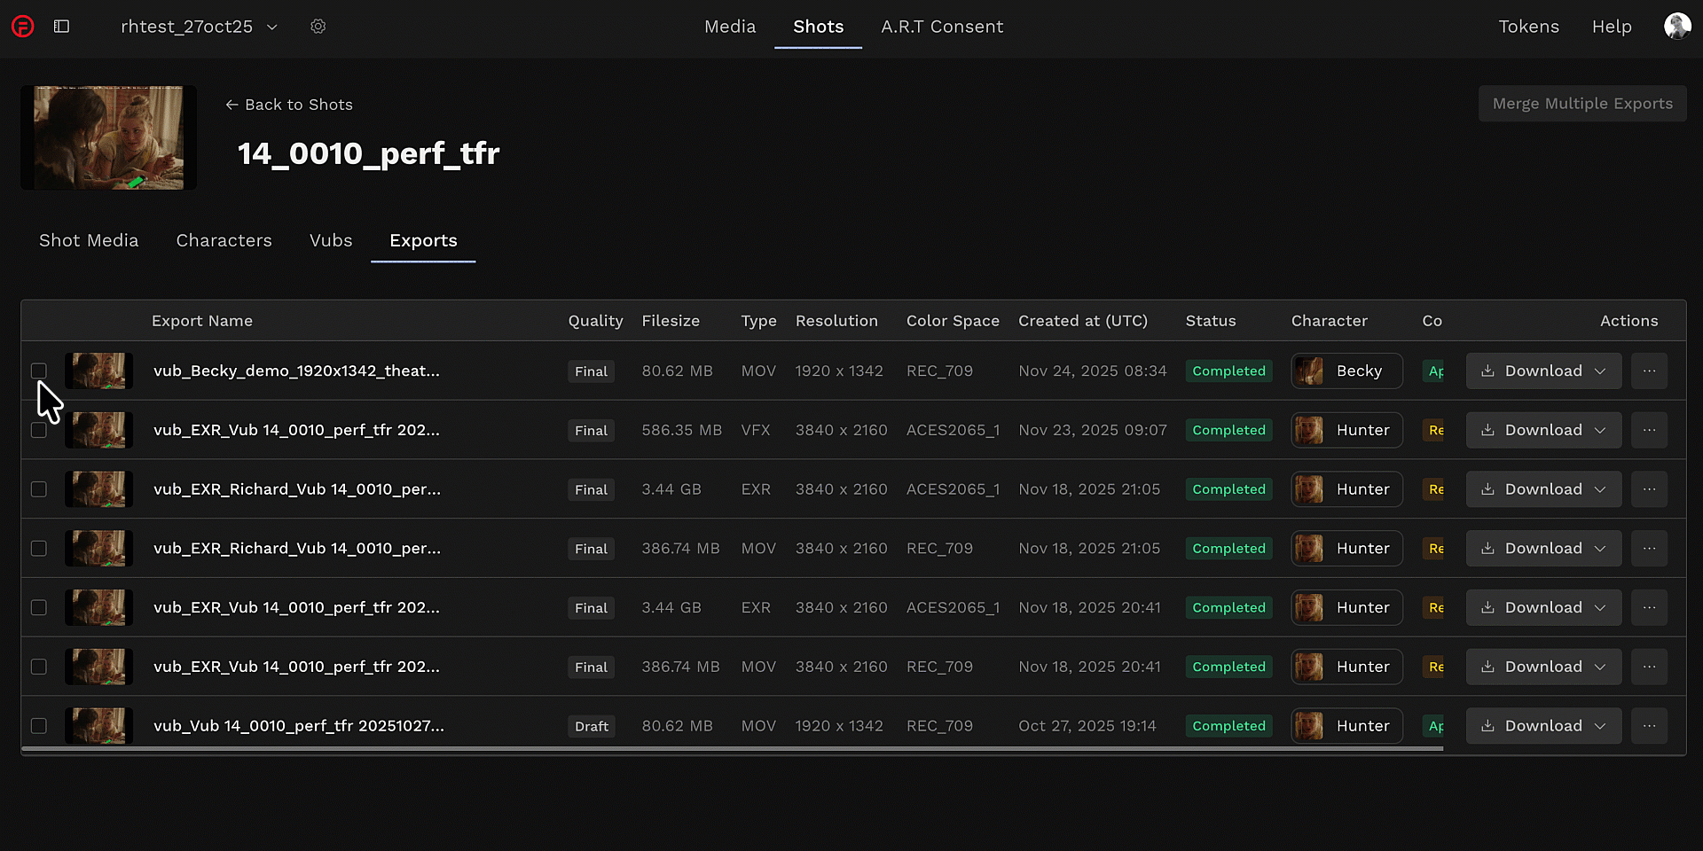This screenshot has height=851, width=1703.
Task: Click the 586.35 MB filesize cell
Action: [682, 430]
